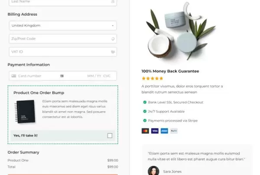Click the green check beside 24/7 Support
260x175 pixels.
click(x=145, y=111)
